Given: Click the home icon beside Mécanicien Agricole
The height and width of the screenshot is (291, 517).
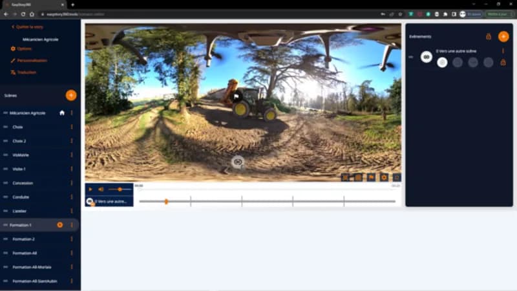Looking at the screenshot, I should [x=62, y=113].
